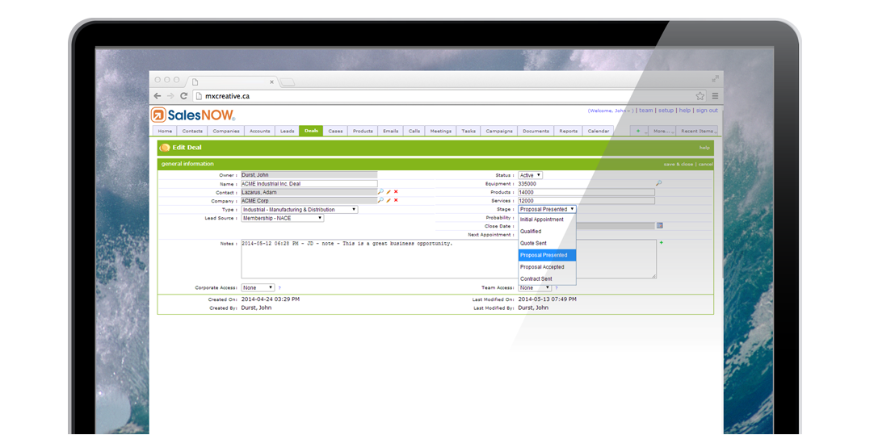
Task: Go to the Home tab
Action: click(x=165, y=131)
